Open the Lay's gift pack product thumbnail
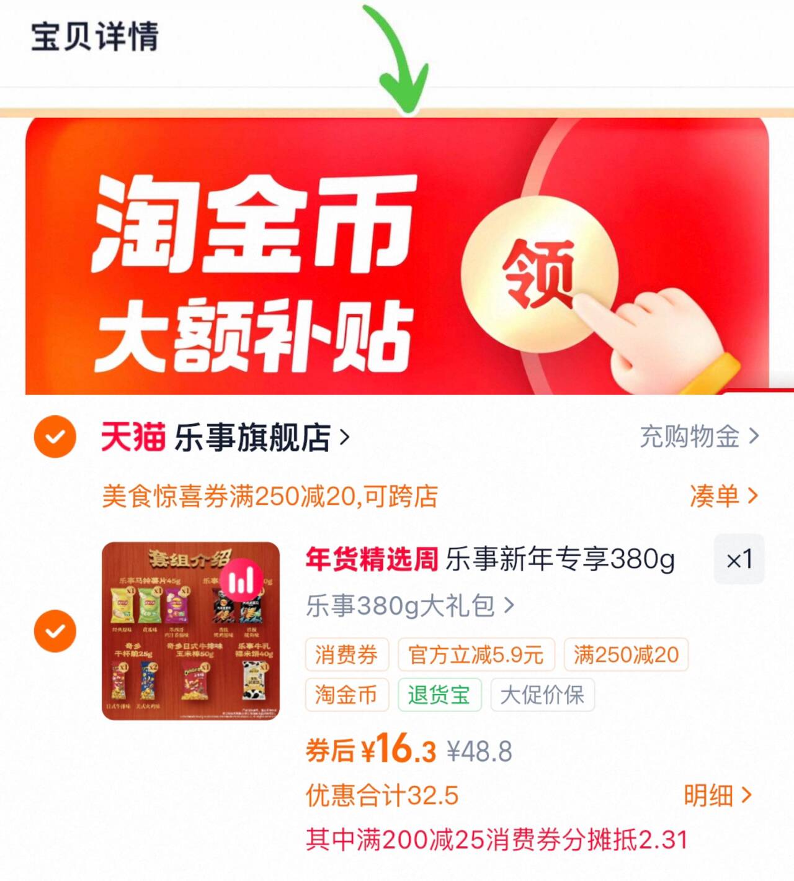 tap(191, 631)
